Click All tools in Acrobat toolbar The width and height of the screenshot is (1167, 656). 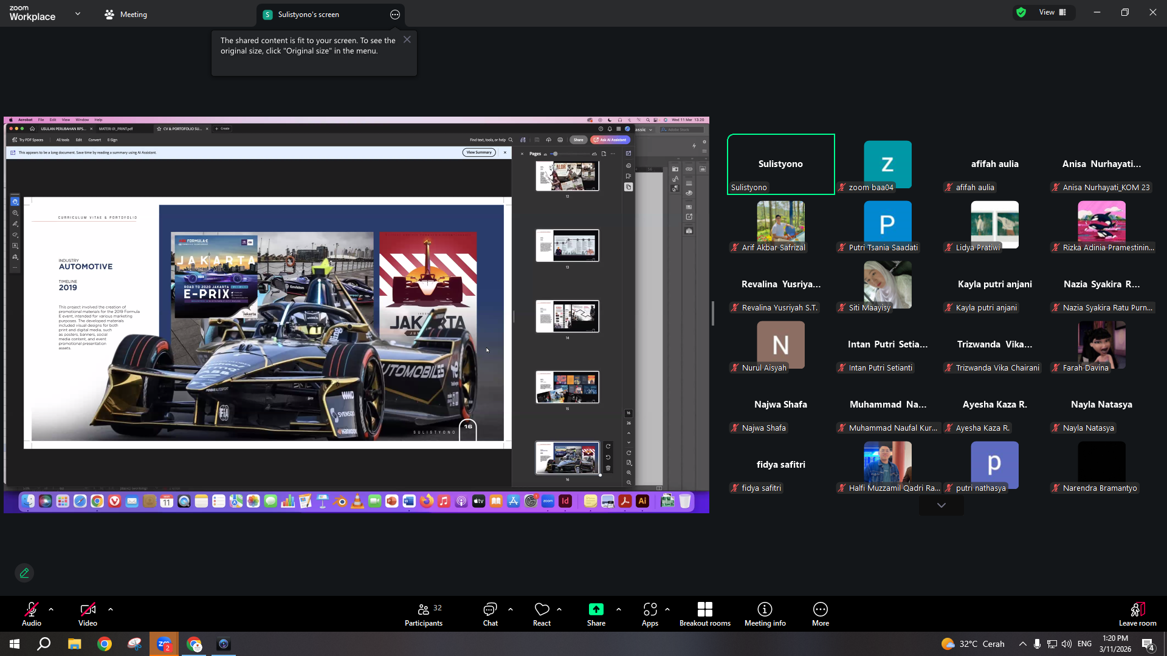coord(63,140)
